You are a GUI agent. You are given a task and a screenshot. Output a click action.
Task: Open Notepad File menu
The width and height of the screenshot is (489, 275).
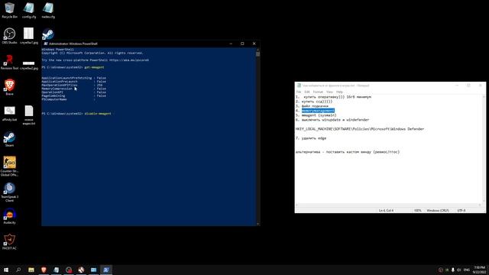299,92
